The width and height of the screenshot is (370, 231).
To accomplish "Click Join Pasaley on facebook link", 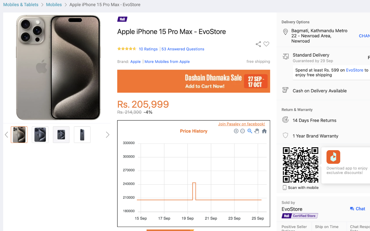I will click(x=242, y=124).
